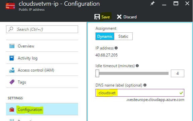This screenshot has width=193, height=121.
Task: Click the Idle timeout slider handle
Action: pos(97,73)
